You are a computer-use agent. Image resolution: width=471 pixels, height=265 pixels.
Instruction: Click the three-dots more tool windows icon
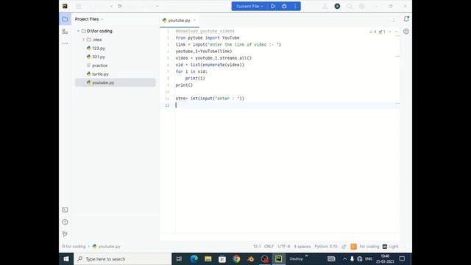[65, 43]
